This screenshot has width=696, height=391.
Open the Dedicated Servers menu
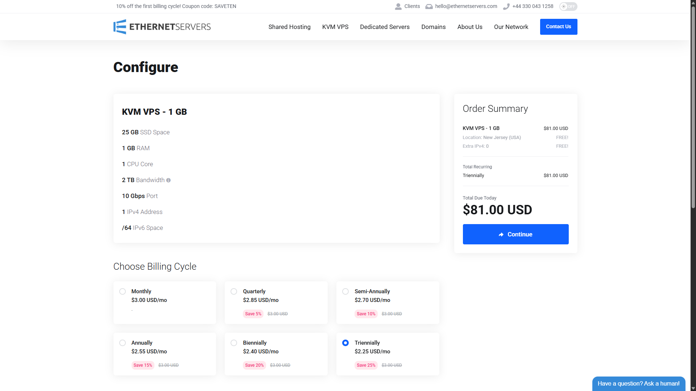(385, 27)
